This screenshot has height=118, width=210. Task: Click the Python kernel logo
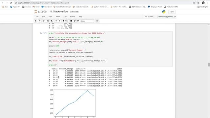(164, 12)
